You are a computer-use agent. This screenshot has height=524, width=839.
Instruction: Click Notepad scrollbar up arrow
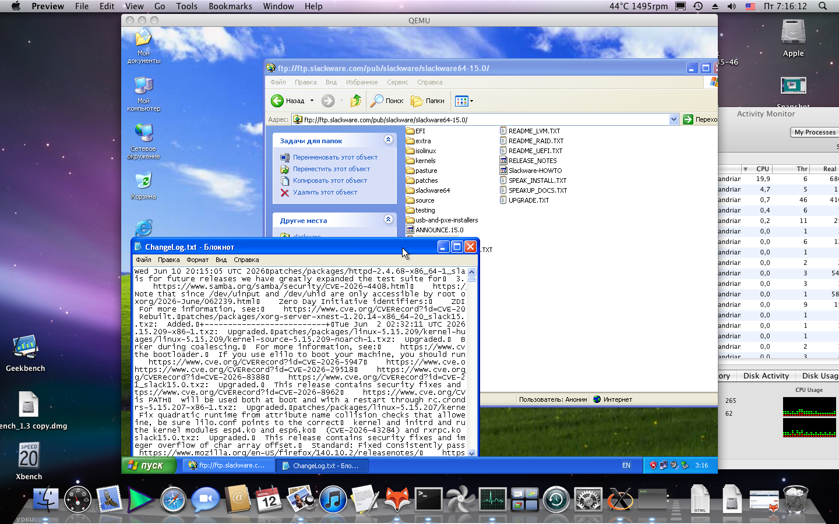472,272
